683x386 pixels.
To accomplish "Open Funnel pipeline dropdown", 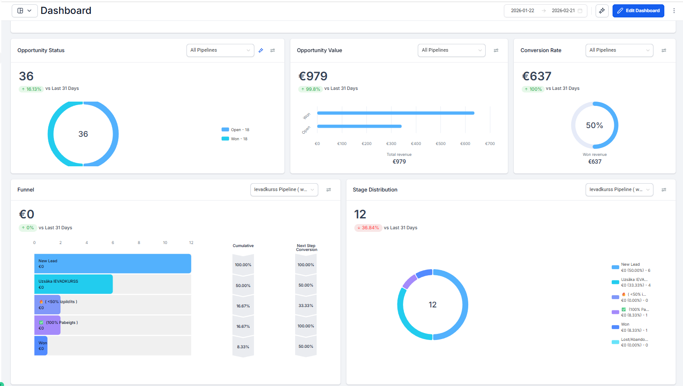I will coord(284,190).
